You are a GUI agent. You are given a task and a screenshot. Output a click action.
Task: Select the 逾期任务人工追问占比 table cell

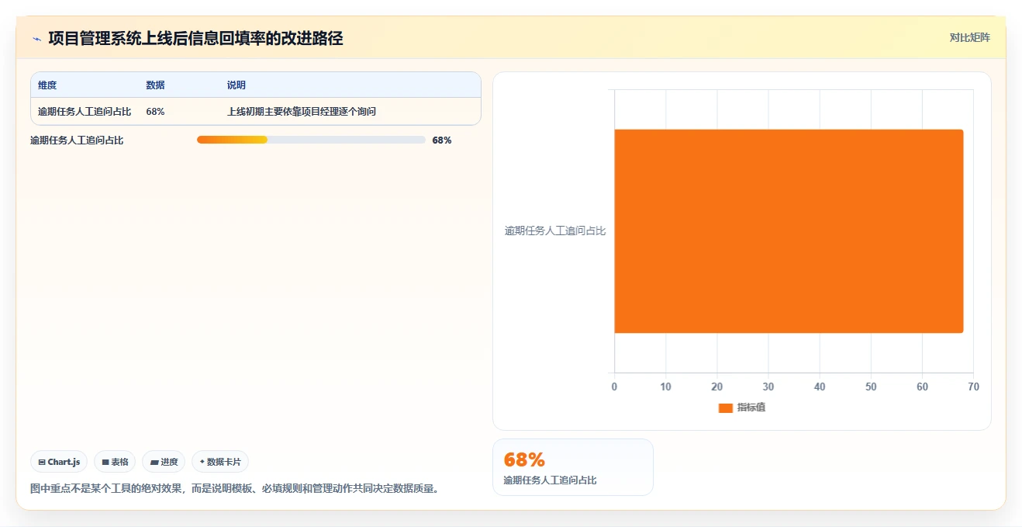point(85,112)
